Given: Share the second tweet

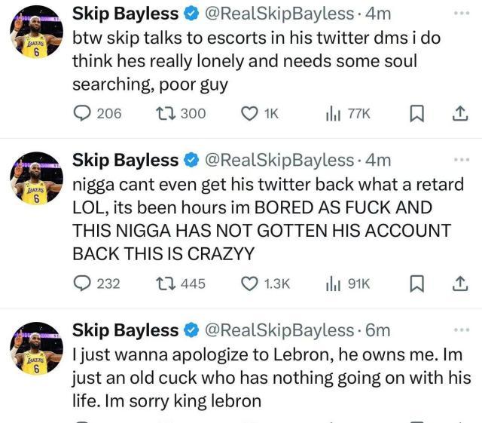Looking at the screenshot, I should pos(460,284).
